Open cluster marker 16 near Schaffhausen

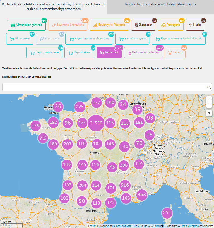point(149,135)
